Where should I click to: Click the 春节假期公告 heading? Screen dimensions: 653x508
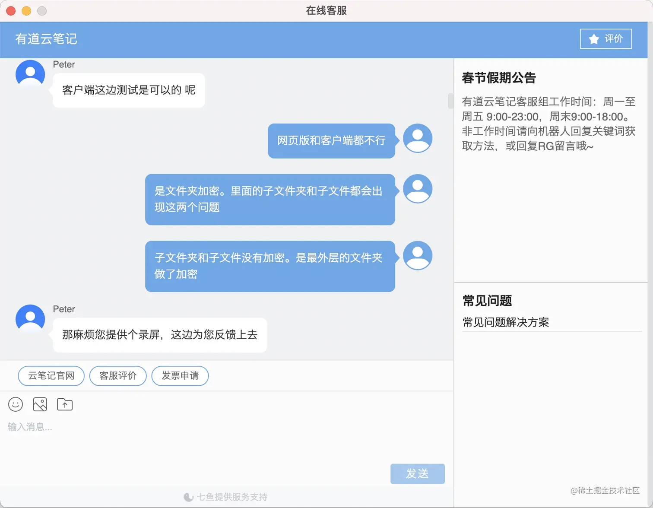[499, 78]
